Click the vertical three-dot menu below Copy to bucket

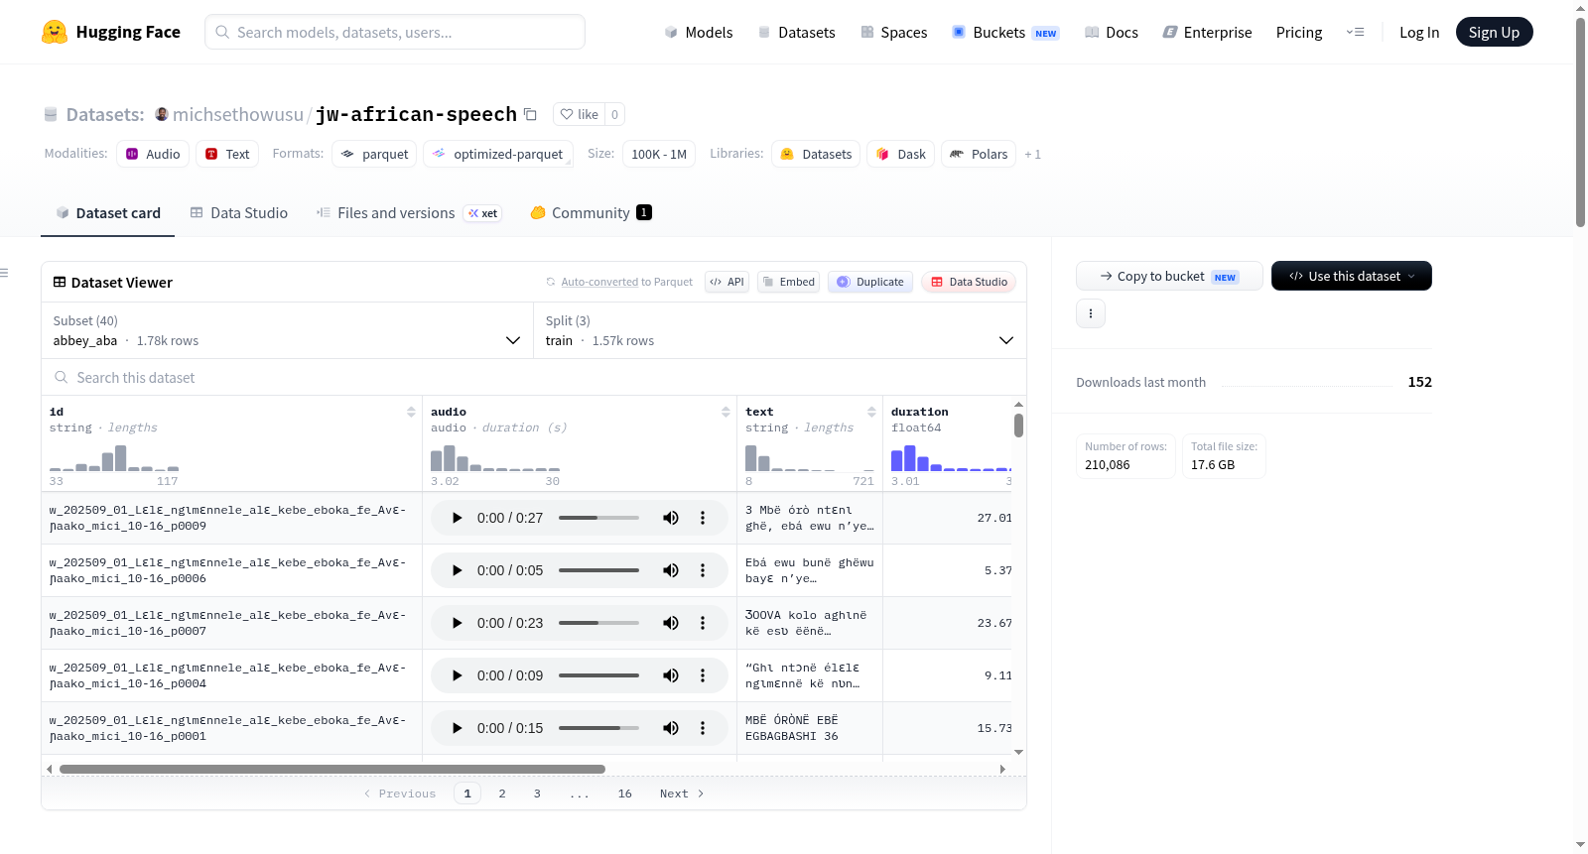tap(1091, 313)
